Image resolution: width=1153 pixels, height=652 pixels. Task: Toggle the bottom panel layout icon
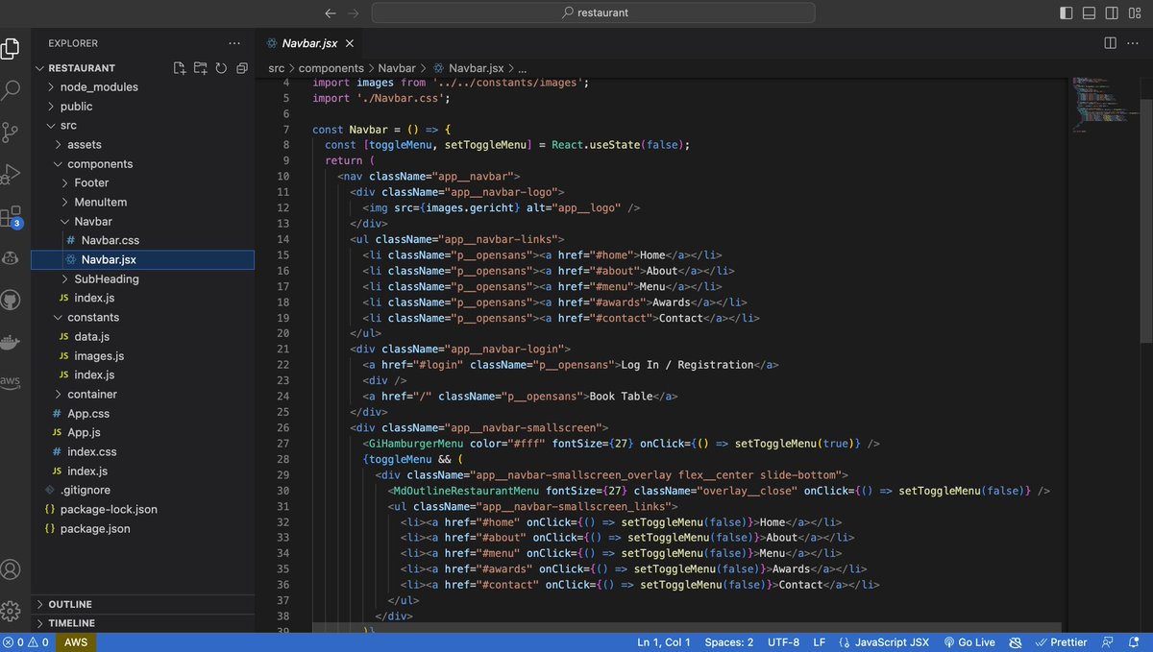(x=1090, y=13)
